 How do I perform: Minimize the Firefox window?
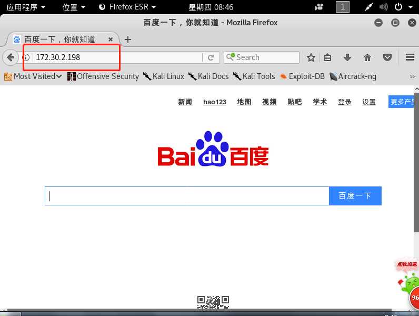pos(378,23)
